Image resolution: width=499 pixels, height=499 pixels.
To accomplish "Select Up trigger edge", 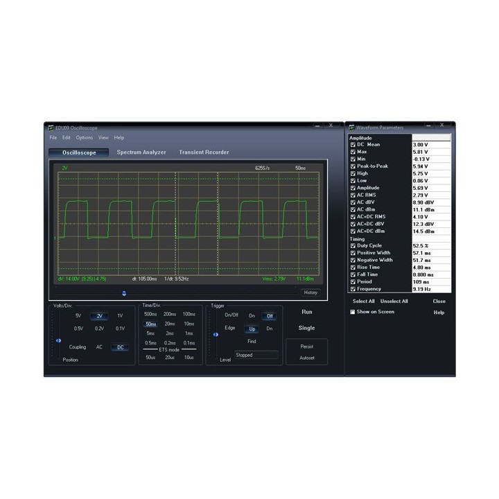I will (x=252, y=329).
